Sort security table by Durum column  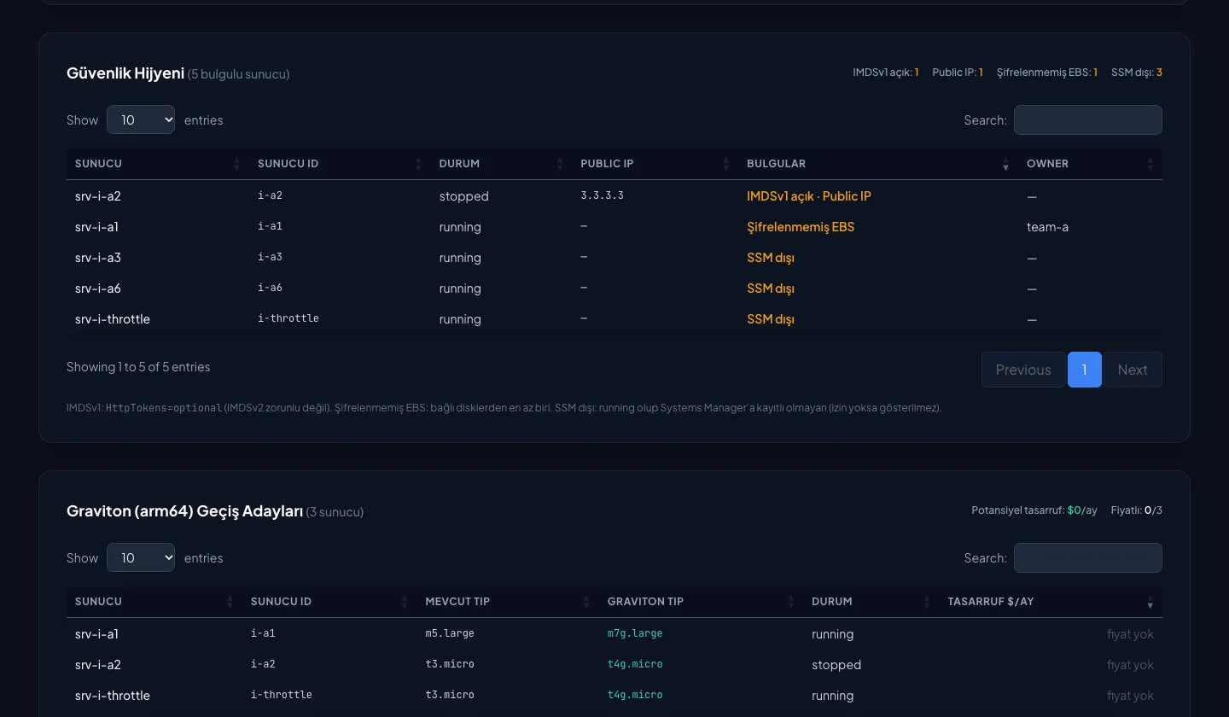tap(501, 164)
